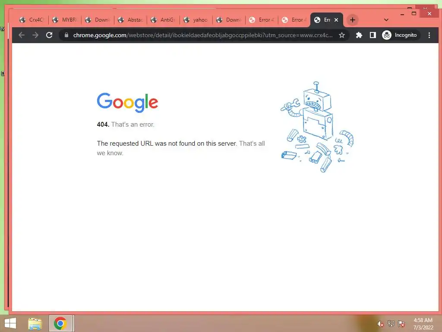Maximize the Chrome window

point(414,13)
